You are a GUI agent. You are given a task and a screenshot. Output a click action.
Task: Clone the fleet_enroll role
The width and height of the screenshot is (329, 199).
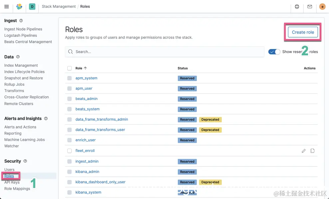(x=312, y=151)
